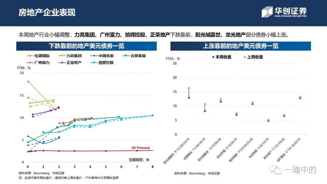Click axis label 兆运有限 5 02/13/19
This screenshot has width=327, height=184.
pos(259,148)
